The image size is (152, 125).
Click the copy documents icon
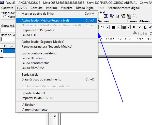point(112,16)
